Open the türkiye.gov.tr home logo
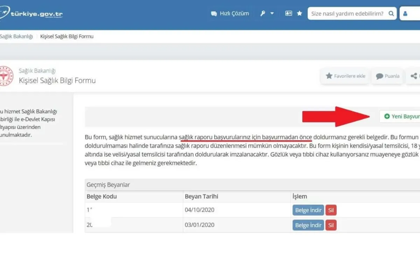The width and height of the screenshot is (420, 280). 31,14
